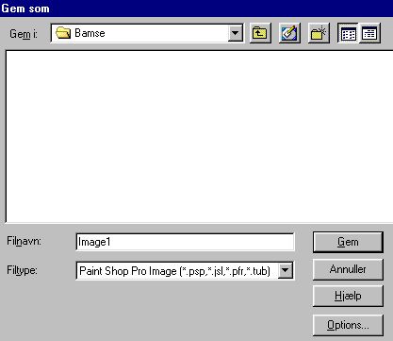Screen dimensions: 393x341
Task: Expand the Filtype dropdown arrow
Action: [x=286, y=270]
